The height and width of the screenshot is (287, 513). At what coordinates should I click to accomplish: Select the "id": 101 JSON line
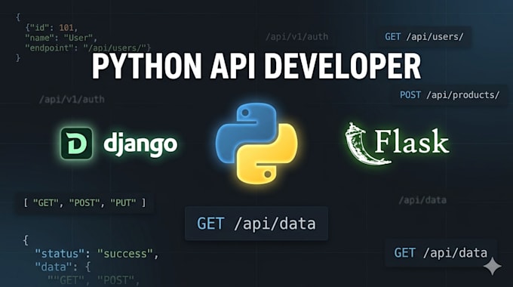pyautogui.click(x=51, y=27)
